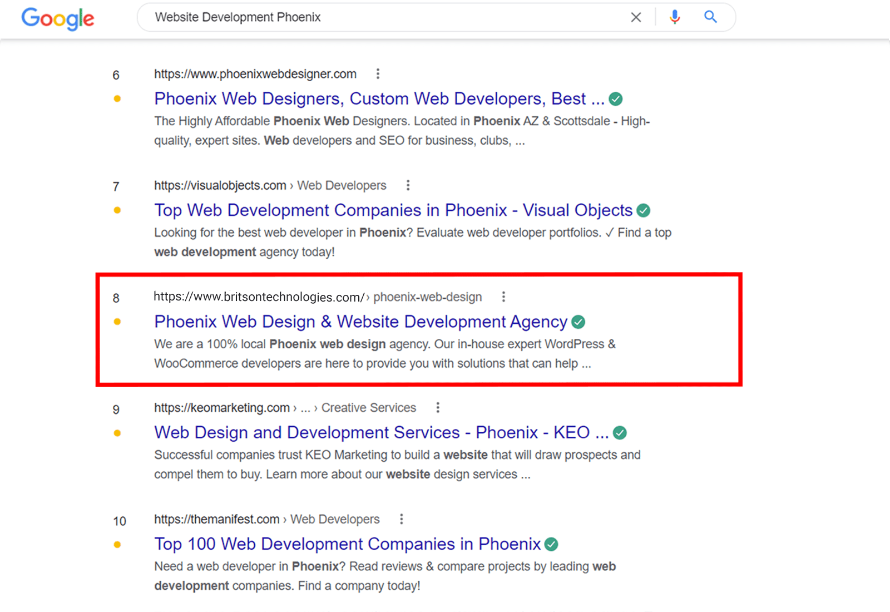
Task: Open Top Web Development Companies in Phoenix link
Action: tap(393, 210)
